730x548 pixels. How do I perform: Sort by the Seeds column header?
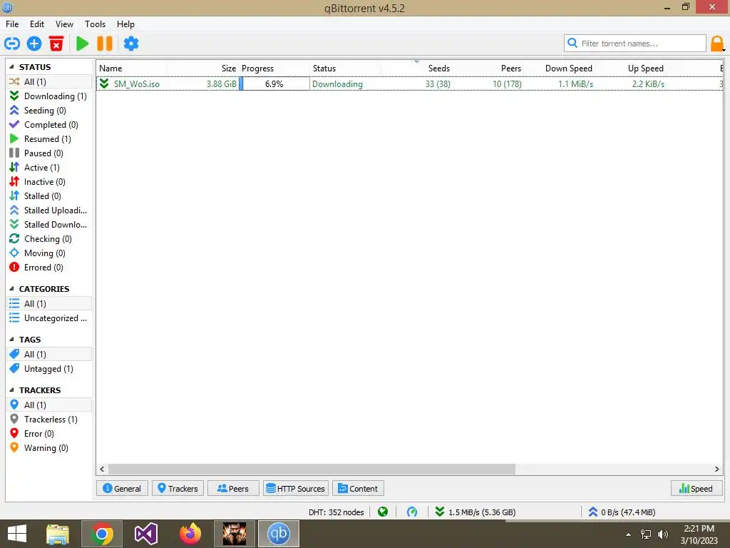click(417, 68)
